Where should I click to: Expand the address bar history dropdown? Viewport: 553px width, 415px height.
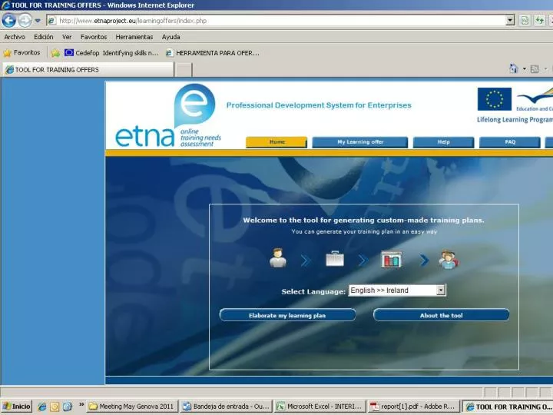tap(510, 21)
